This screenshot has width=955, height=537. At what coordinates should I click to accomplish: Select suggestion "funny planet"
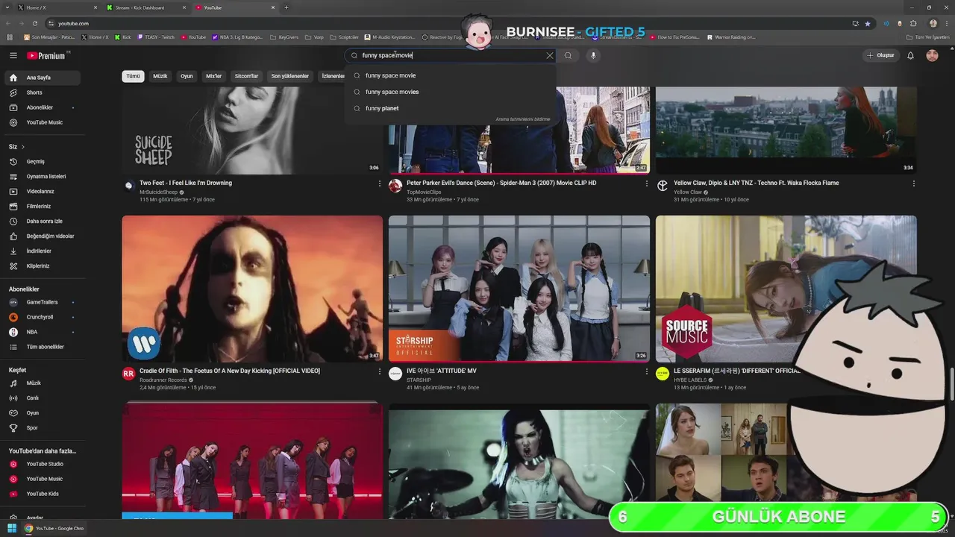click(x=451, y=108)
